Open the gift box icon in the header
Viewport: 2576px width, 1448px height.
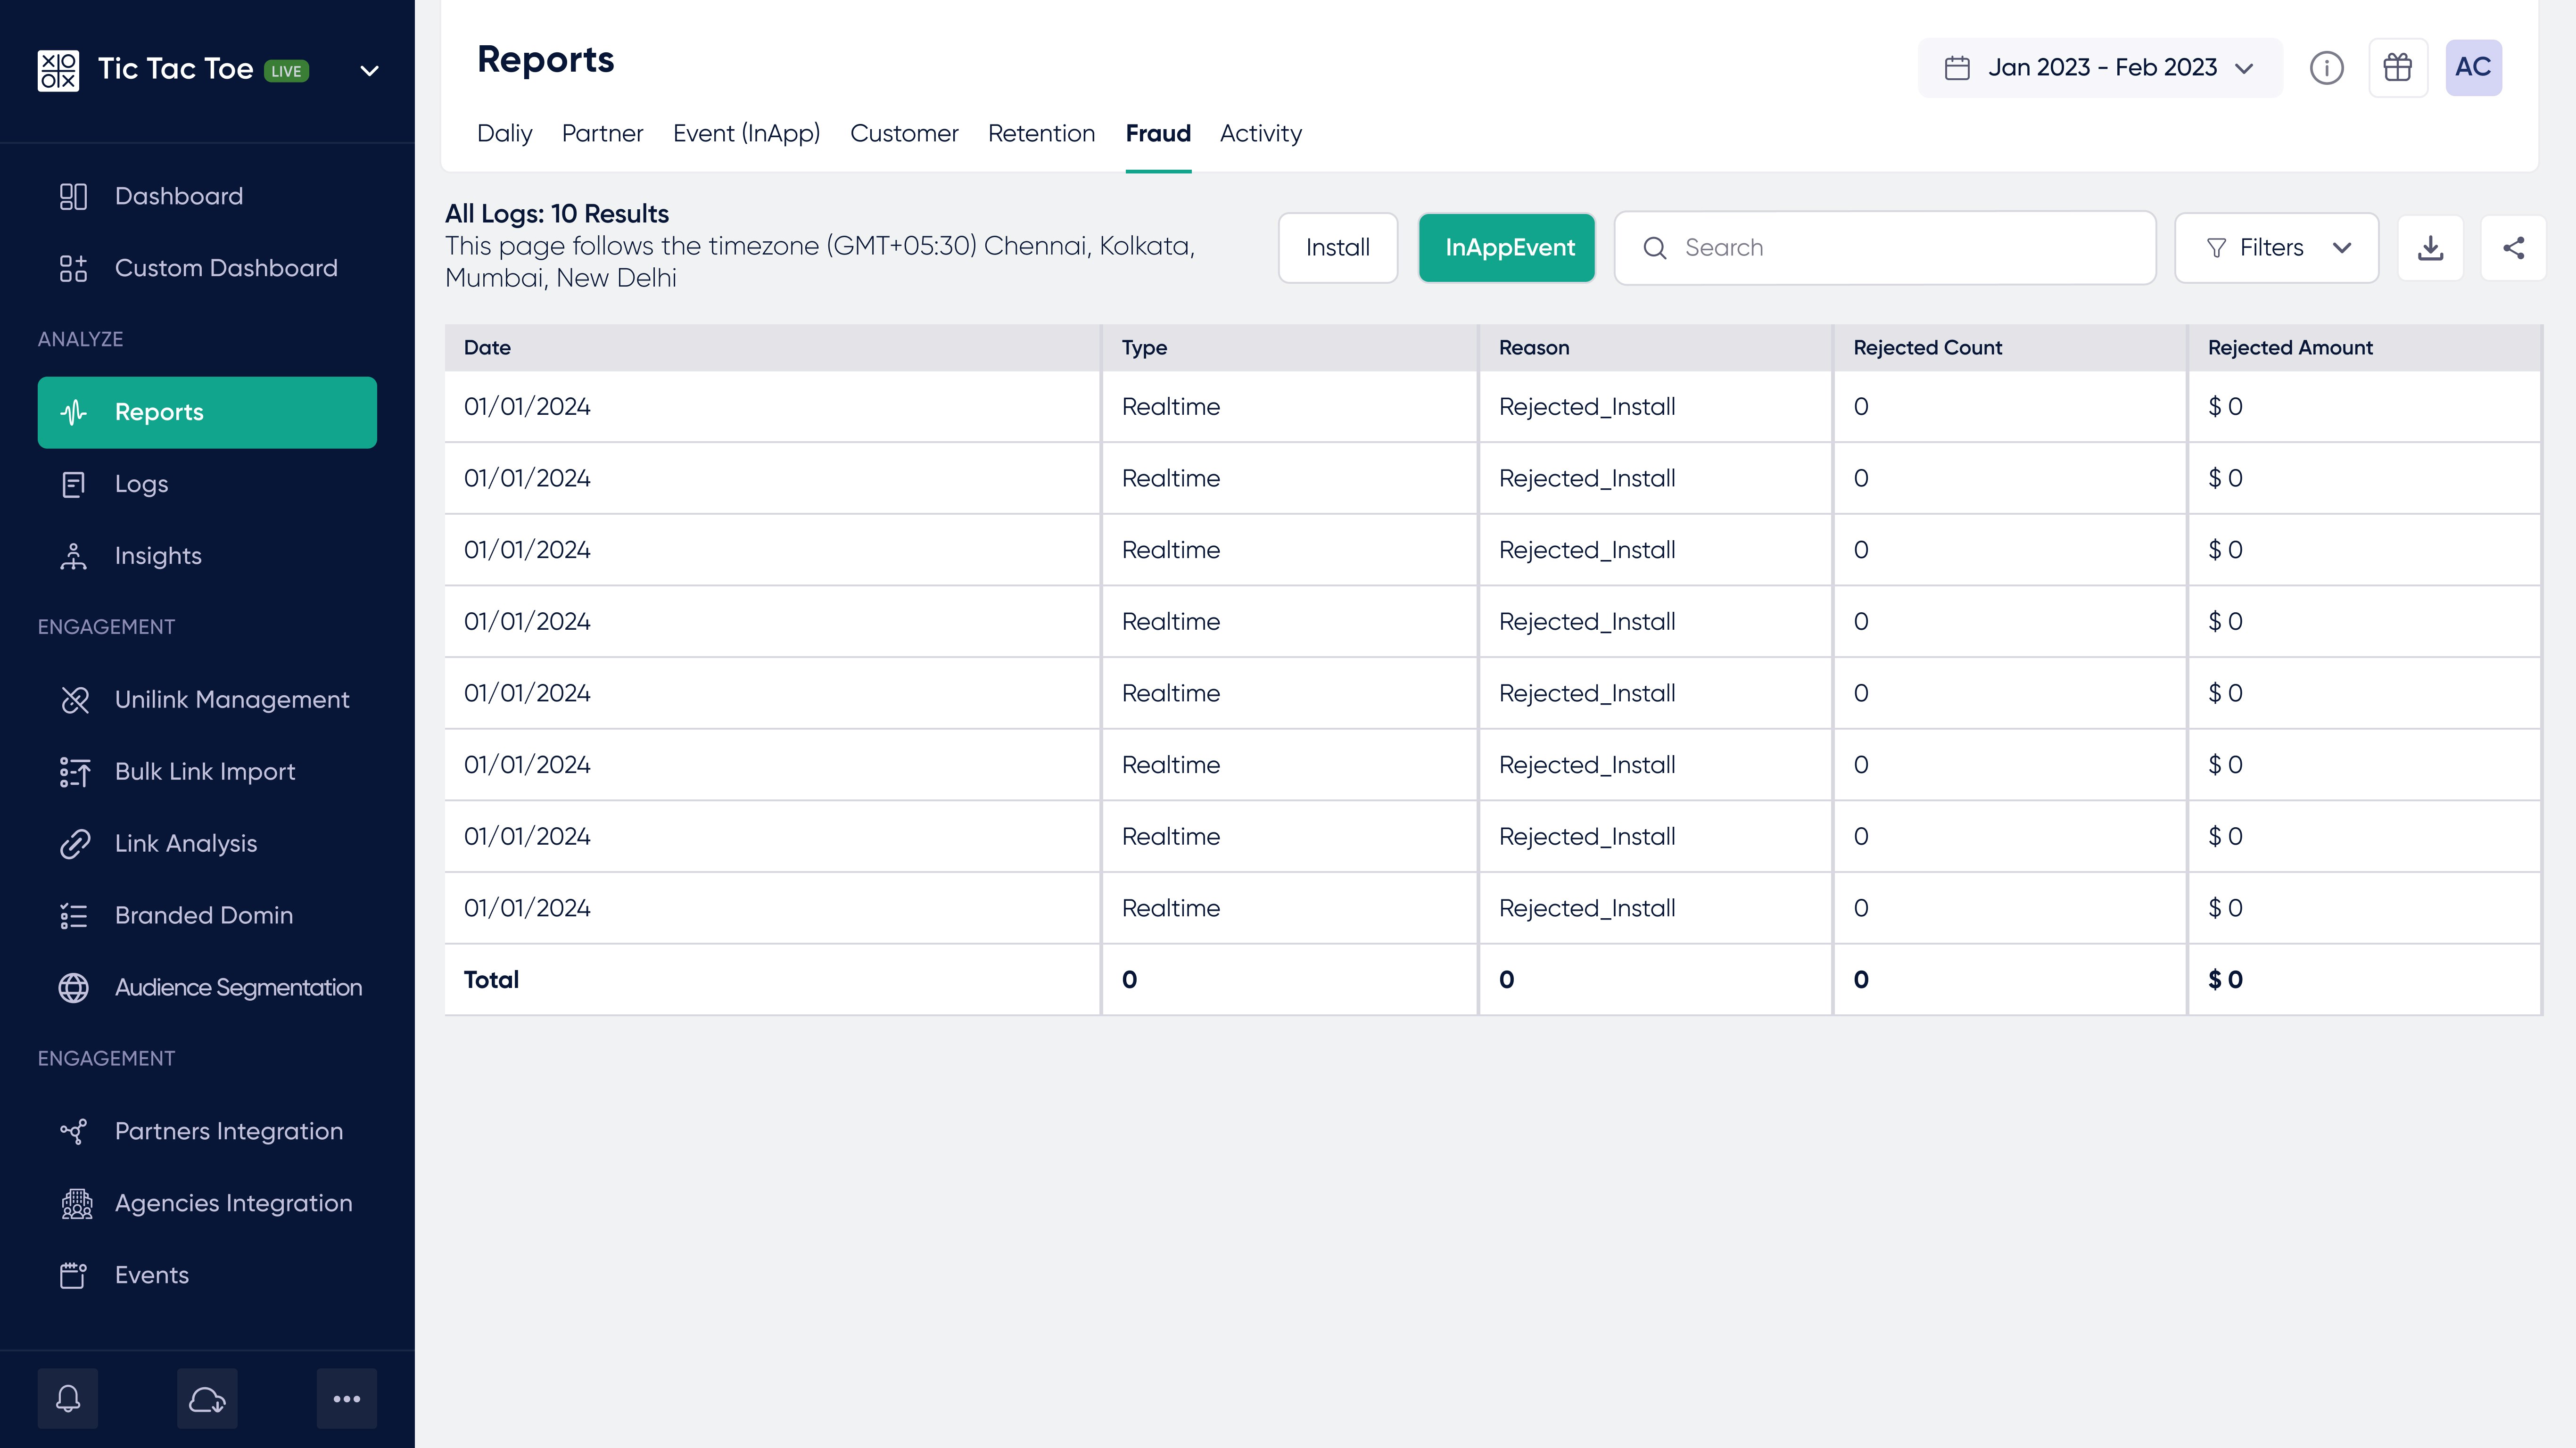[x=2398, y=68]
